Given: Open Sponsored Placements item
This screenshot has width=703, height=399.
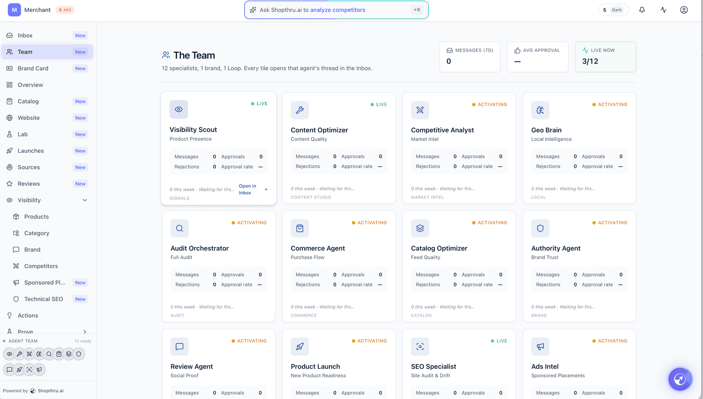Looking at the screenshot, I should pyautogui.click(x=50, y=283).
